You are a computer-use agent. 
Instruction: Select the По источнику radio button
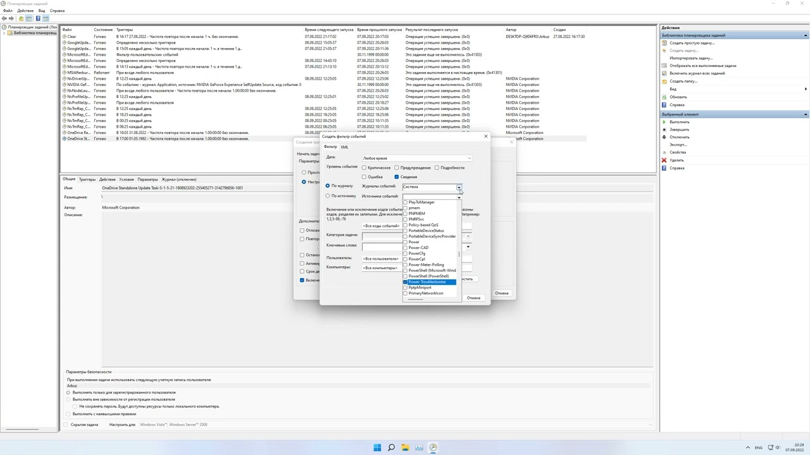point(328,196)
